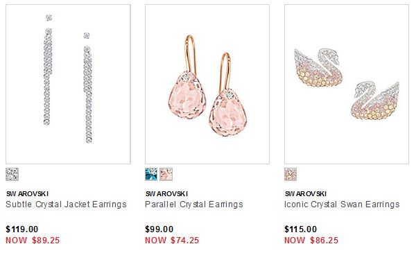Open the Iconic Crystal Swan Earrings title link

(342, 204)
